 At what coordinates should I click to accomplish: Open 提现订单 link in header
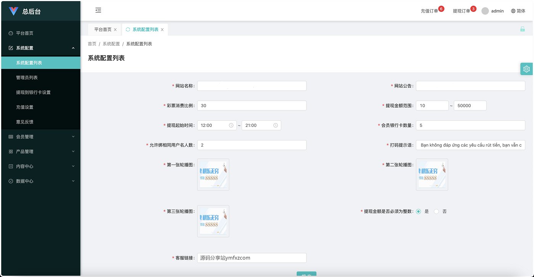462,11
